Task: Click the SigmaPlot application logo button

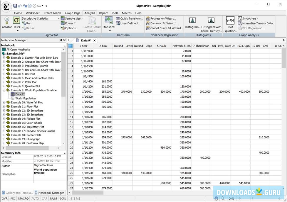Action: (6, 7)
